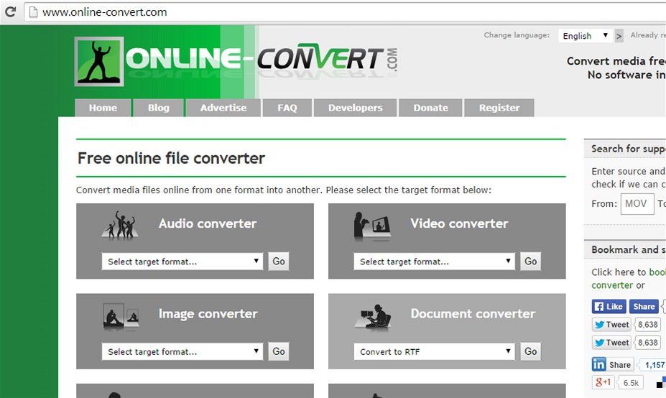Open the Document converter 'Convert to RTF' dropdown
Viewport: 666px width, 398px height.
pos(435,351)
